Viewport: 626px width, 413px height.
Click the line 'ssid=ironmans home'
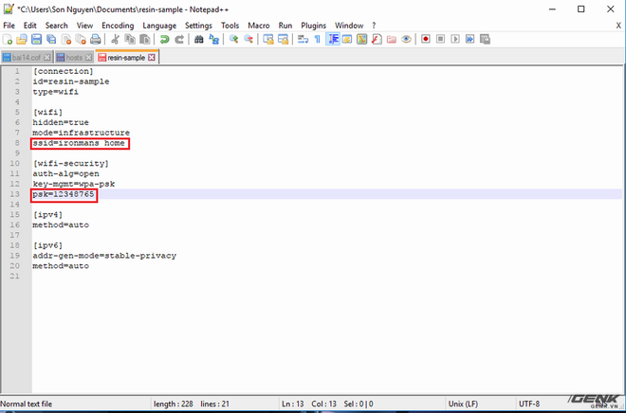point(79,143)
